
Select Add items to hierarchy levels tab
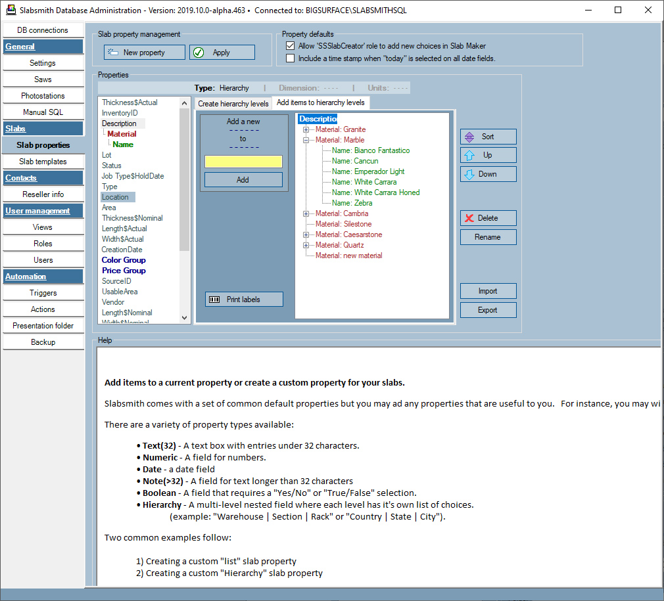pos(321,102)
